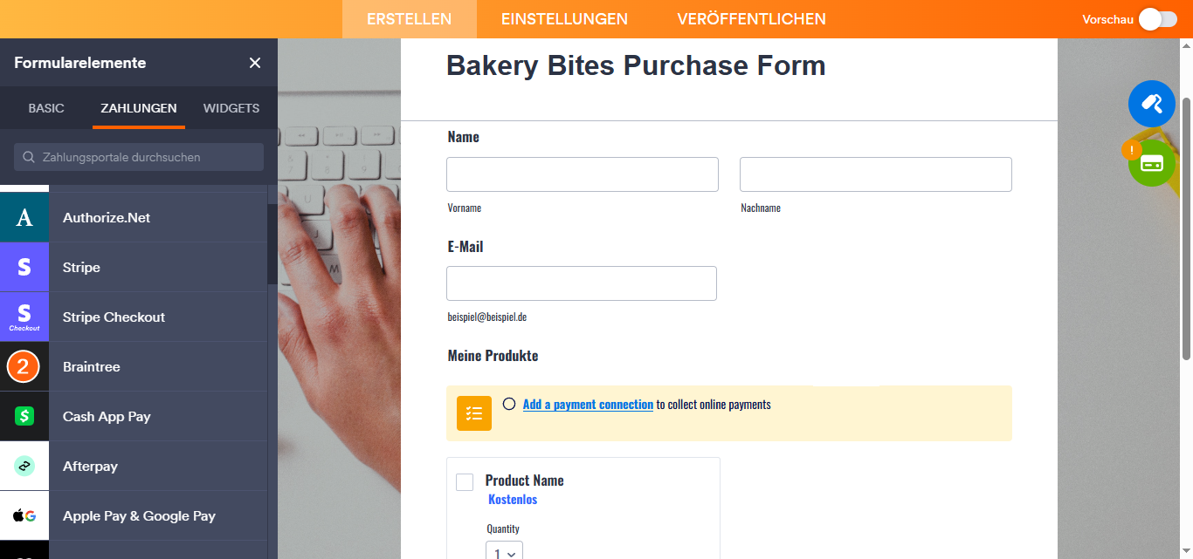The width and height of the screenshot is (1193, 559).
Task: Open the EINSTELLUNGEN tab
Action: (x=564, y=19)
